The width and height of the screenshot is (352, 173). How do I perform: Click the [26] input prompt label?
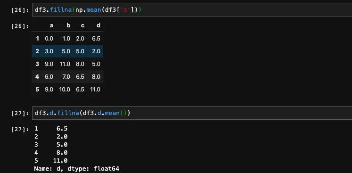pyautogui.click(x=20, y=10)
